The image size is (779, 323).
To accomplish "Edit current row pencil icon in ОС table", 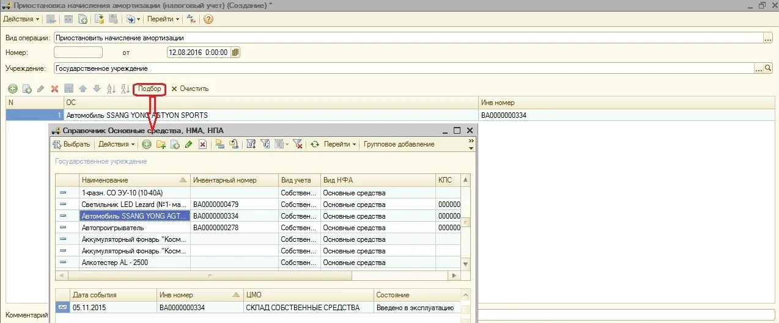I will (x=41, y=89).
